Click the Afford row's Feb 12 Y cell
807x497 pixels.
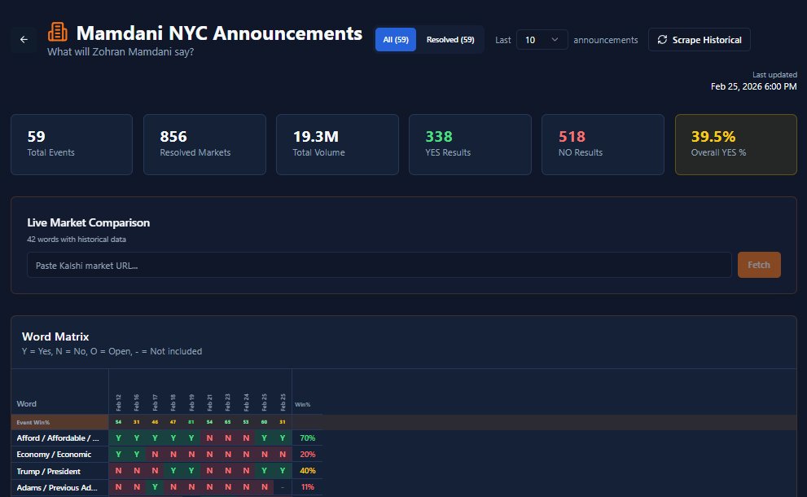click(118, 438)
